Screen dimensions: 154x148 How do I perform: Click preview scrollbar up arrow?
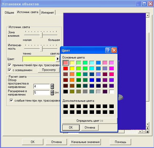(147, 15)
